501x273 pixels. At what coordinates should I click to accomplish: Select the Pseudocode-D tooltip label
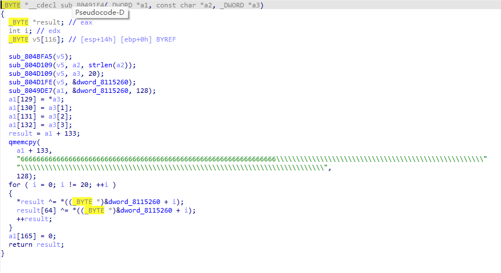[100, 13]
